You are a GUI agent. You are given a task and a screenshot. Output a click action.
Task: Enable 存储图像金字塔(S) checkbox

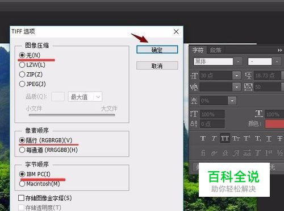point(45,198)
